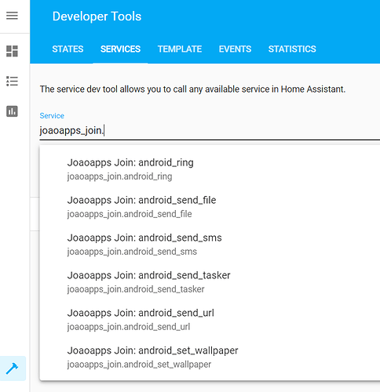Image resolution: width=380 pixels, height=392 pixels.
Task: Click the service dev tool description text
Action: tap(192, 89)
